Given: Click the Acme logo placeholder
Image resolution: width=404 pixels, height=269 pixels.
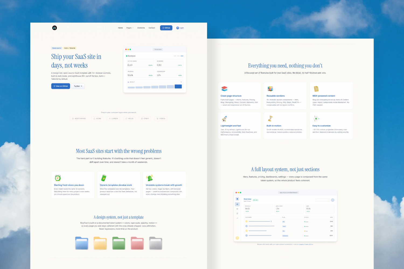Looking at the screenshot, I should click(97, 118).
